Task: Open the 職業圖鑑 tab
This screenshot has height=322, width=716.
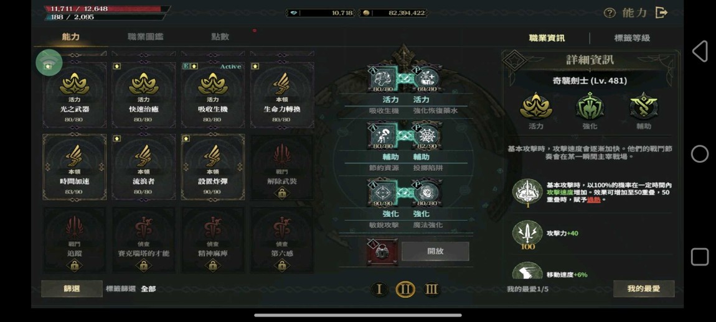Action: tap(145, 37)
